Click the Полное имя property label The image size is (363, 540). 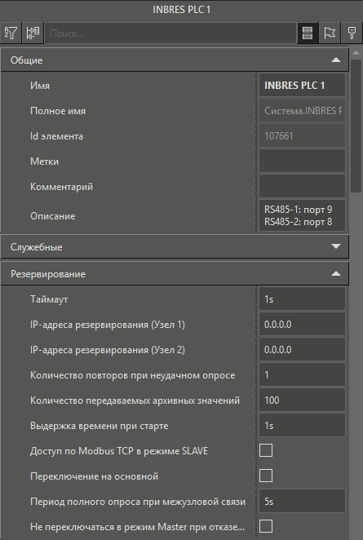point(58,111)
